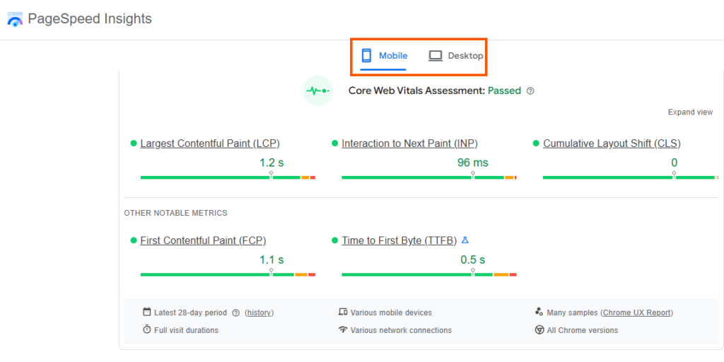Click the green status dot beside LCP
This screenshot has height=362, width=724.
[x=134, y=143]
